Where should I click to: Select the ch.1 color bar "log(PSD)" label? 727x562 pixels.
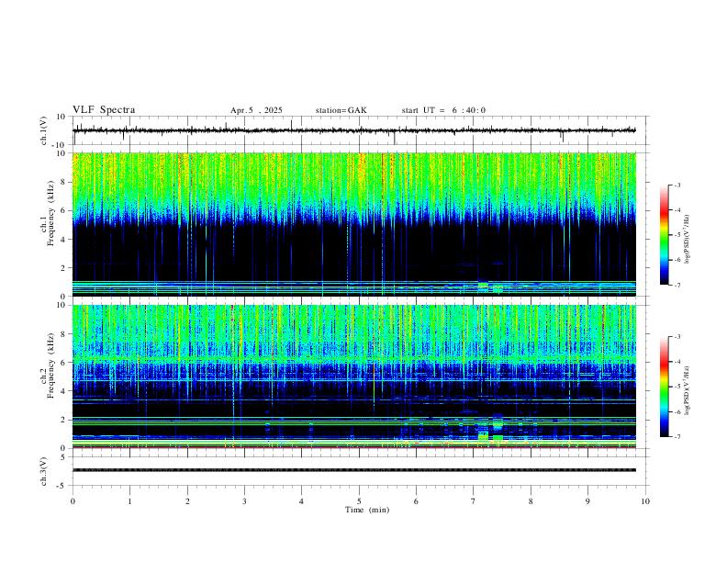(688, 239)
